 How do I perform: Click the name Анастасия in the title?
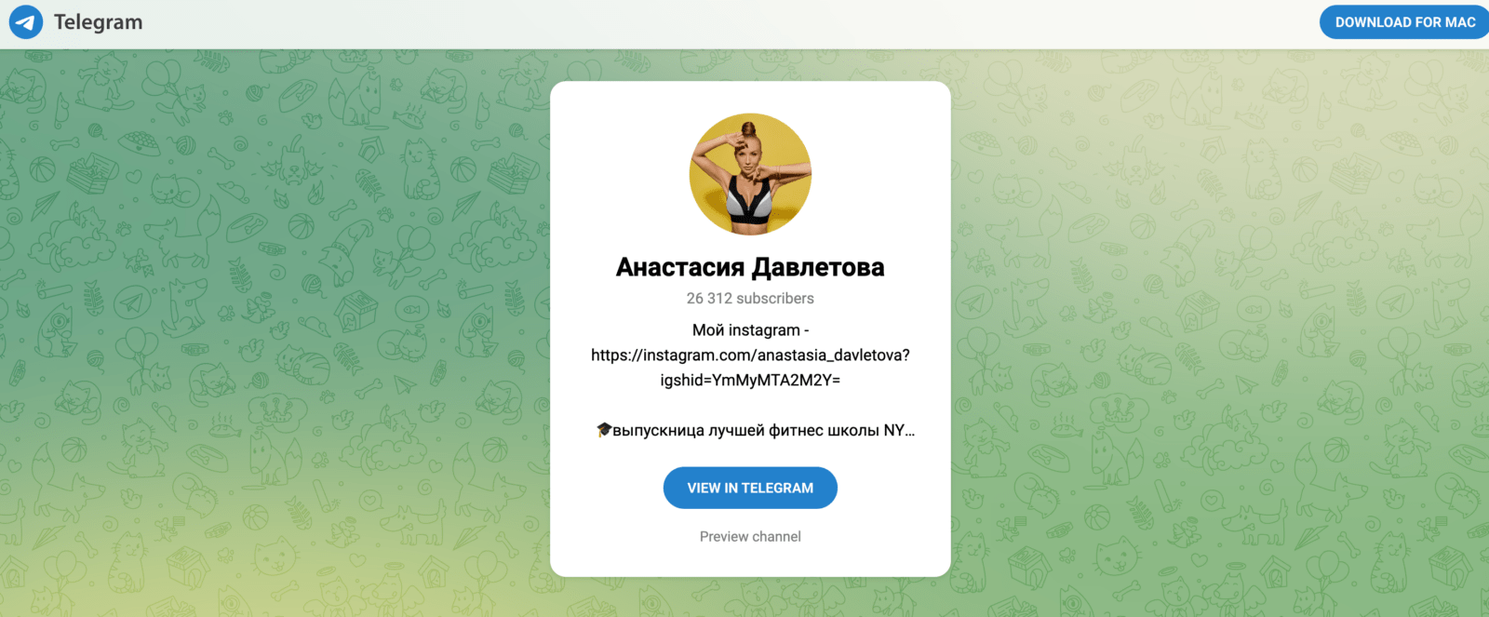680,267
